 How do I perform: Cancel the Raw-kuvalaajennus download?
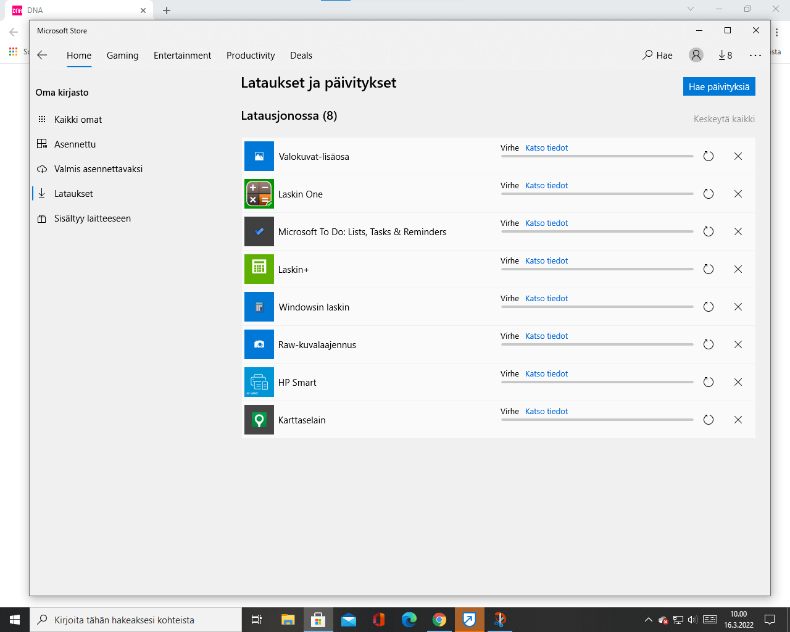coord(738,344)
